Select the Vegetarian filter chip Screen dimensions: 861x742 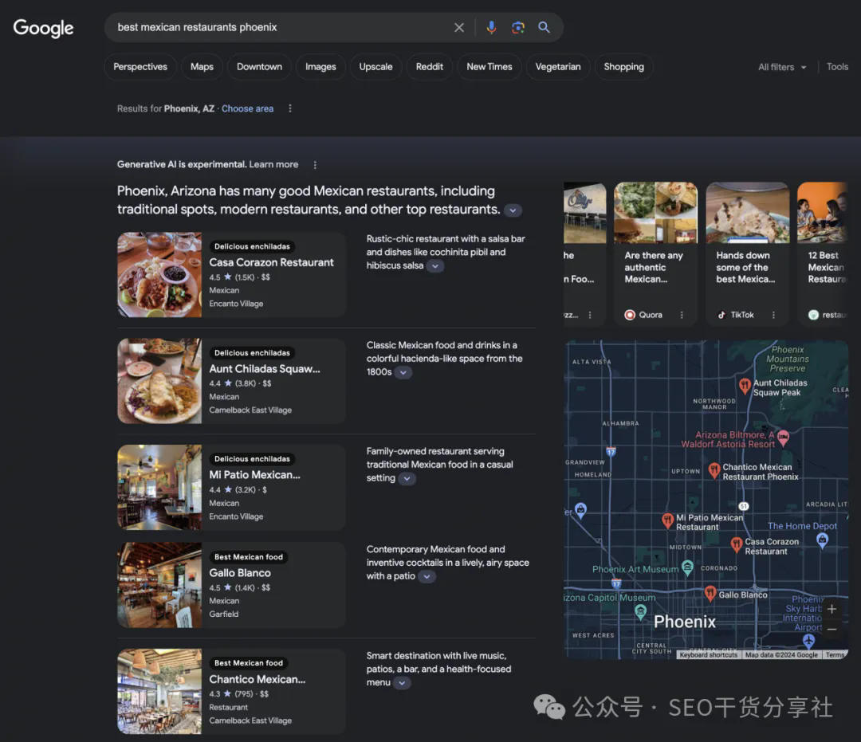pos(558,67)
